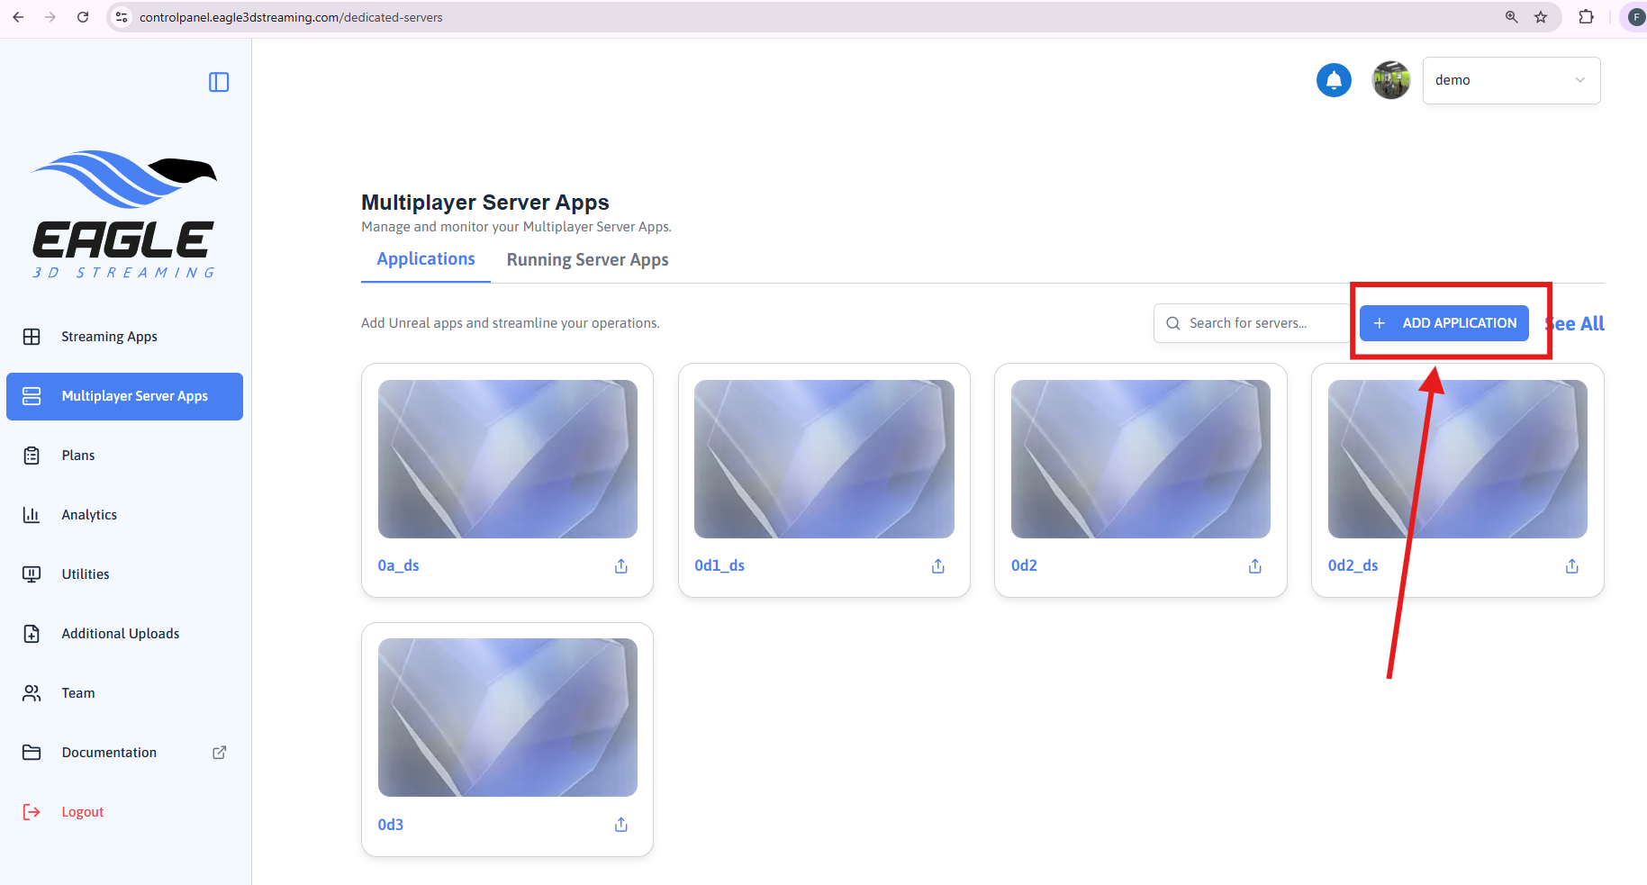
Task: Collapse the sidebar panel toggle icon
Action: [x=219, y=82]
